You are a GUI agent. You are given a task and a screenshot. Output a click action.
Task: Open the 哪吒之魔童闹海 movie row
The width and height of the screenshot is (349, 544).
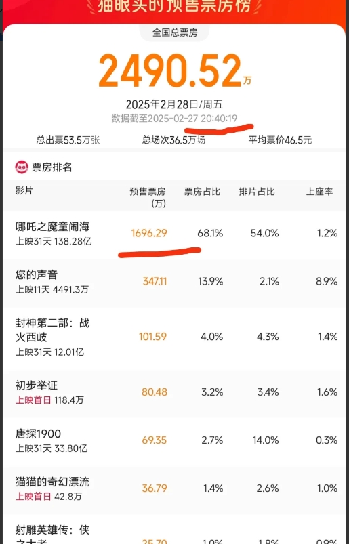(176, 234)
